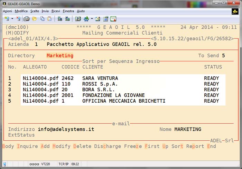
Task: Click the copy icon in toolbar
Action: 42,19
